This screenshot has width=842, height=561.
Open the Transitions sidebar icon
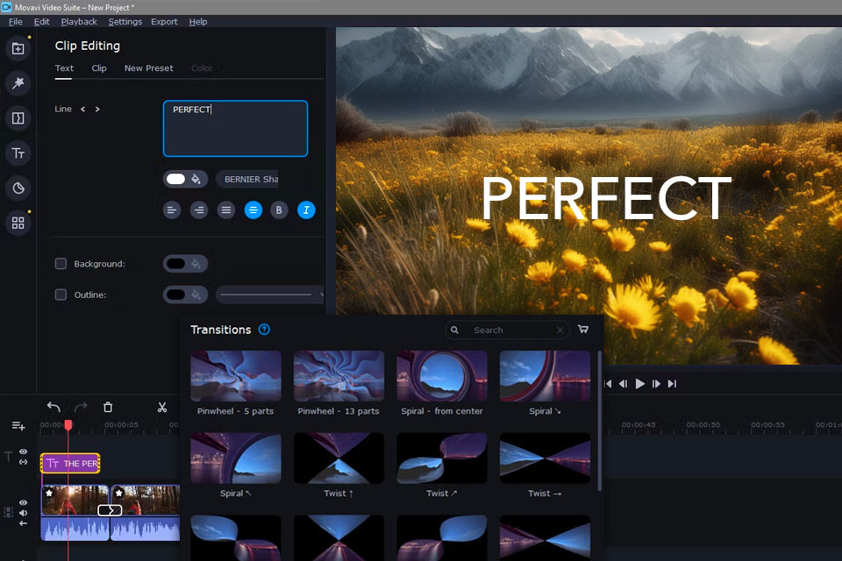click(18, 118)
